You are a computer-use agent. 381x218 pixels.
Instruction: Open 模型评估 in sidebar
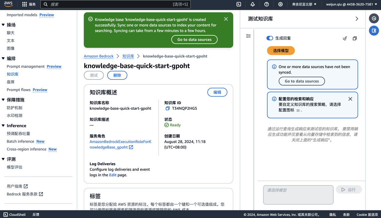(x=14, y=167)
